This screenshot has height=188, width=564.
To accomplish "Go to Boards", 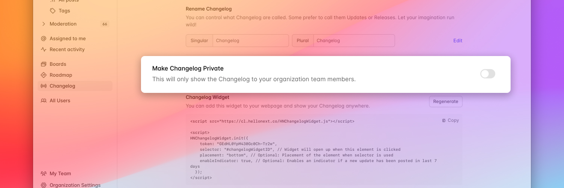I will (x=58, y=64).
